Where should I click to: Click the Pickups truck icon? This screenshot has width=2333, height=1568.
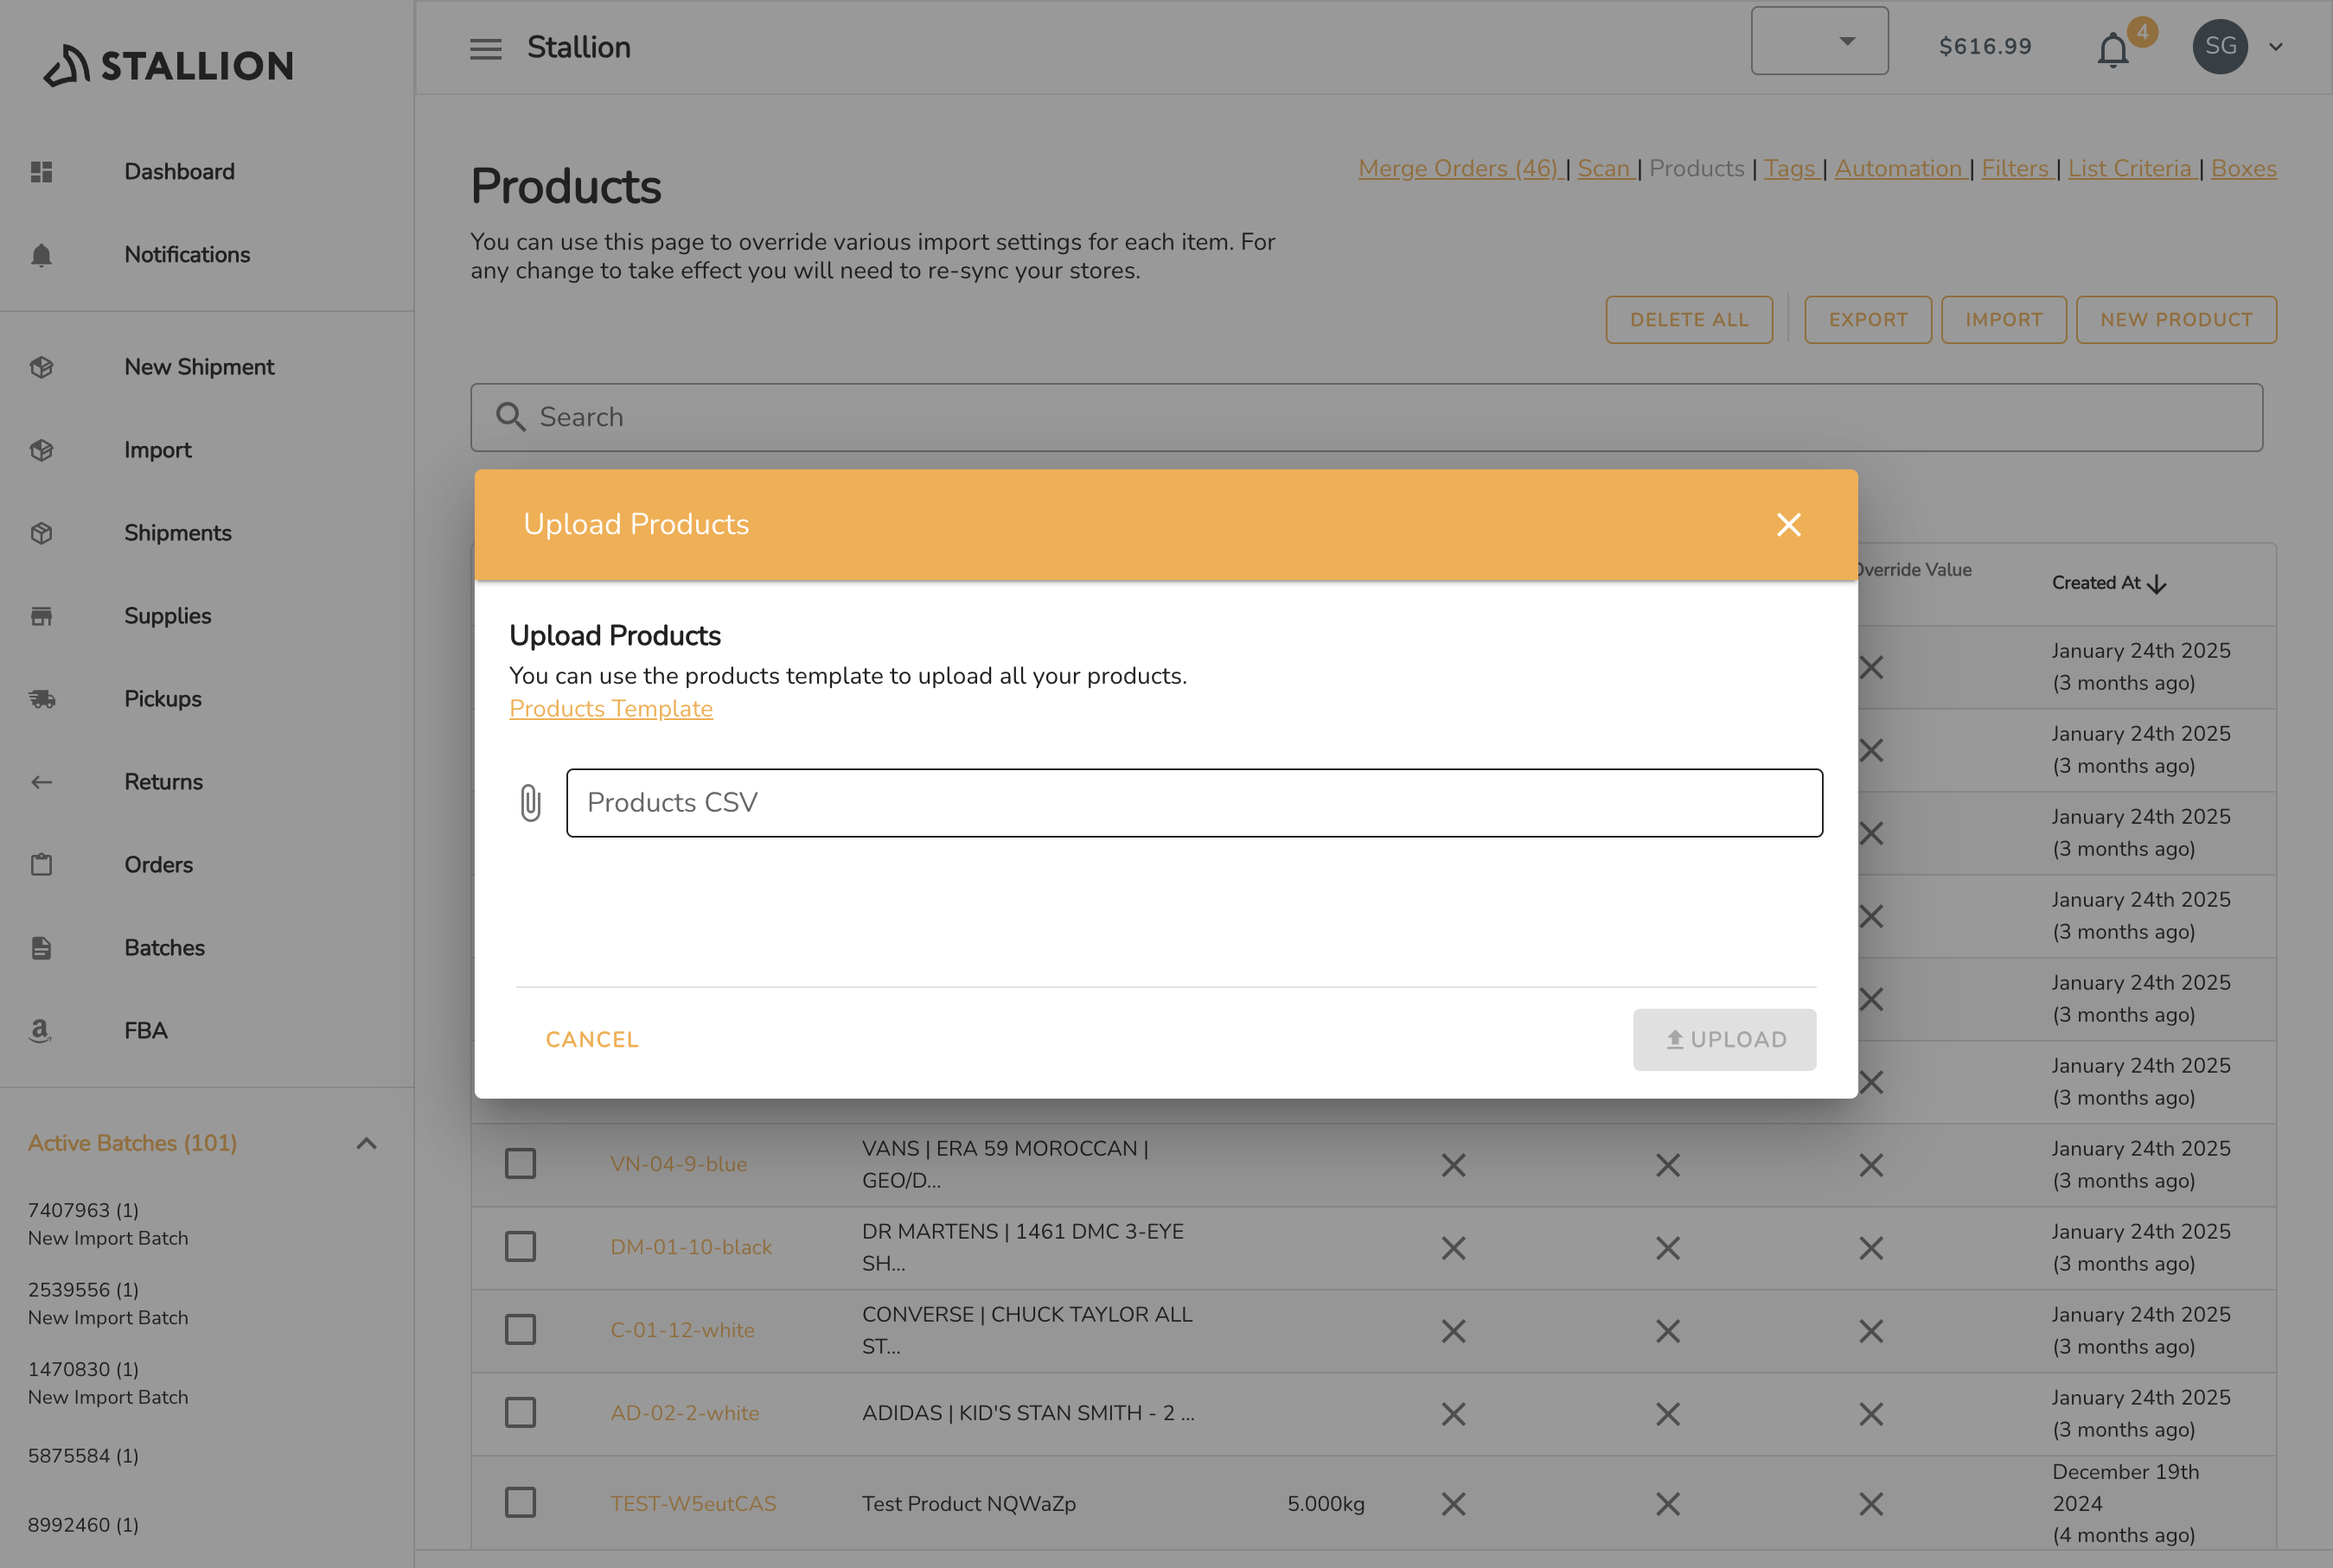[41, 699]
